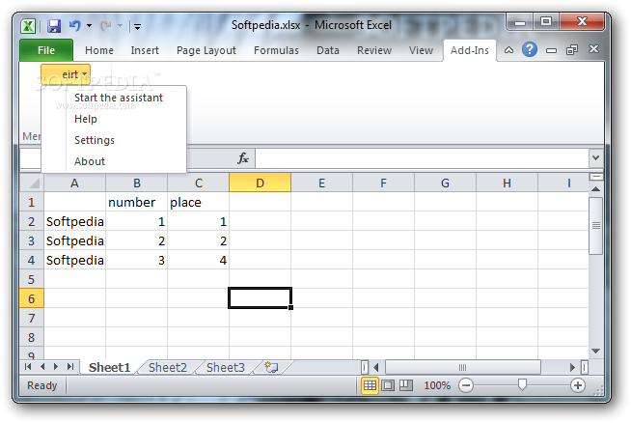This screenshot has width=631, height=423.
Task: Select About in the eirt menu
Action: 90,161
